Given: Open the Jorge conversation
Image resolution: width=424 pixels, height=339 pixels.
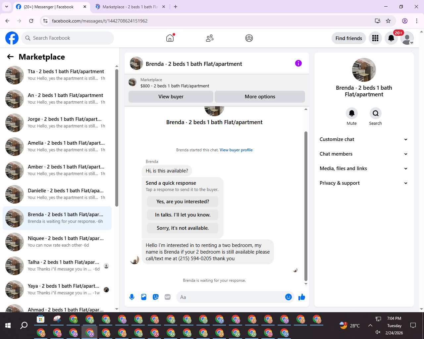Looking at the screenshot, I should (57, 122).
